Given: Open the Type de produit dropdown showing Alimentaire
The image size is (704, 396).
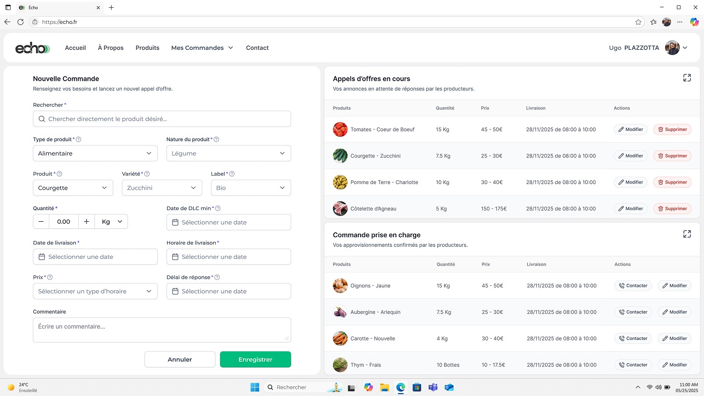Looking at the screenshot, I should click(x=95, y=153).
